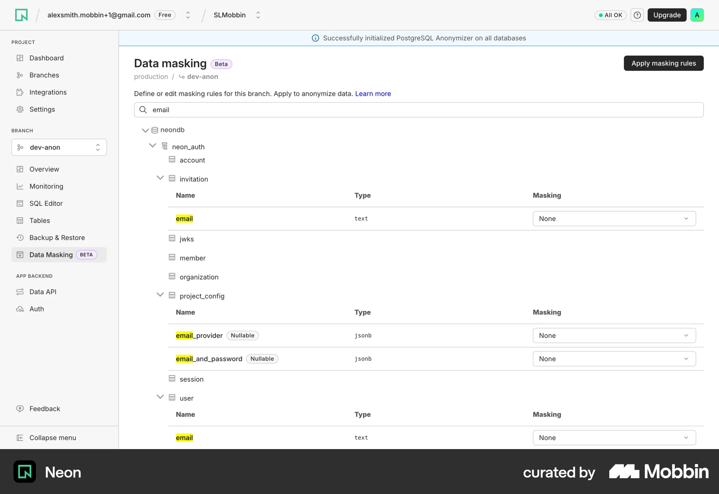
Task: Click the organization table icon
Action: [x=172, y=276]
